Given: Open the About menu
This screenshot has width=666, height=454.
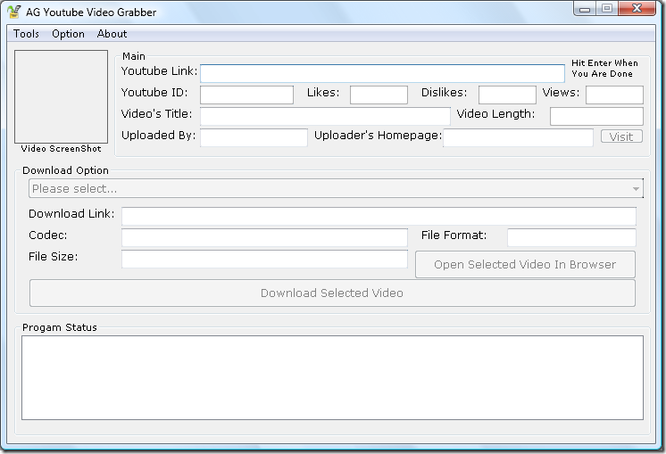Looking at the screenshot, I should (x=112, y=34).
